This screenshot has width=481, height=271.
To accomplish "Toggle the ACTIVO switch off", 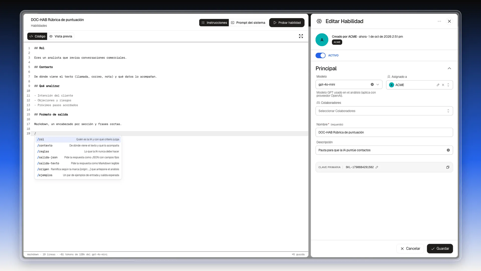I will click(320, 55).
